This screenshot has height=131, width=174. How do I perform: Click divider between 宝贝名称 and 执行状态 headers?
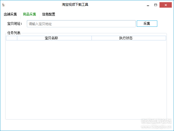[92, 38]
